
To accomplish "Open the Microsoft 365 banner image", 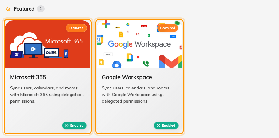I will click(x=48, y=44).
